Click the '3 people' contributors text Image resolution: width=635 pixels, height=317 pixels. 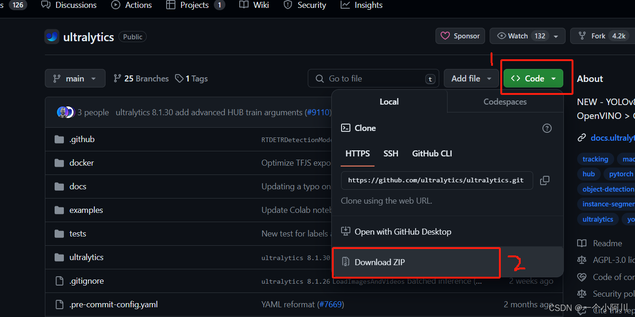pos(93,112)
